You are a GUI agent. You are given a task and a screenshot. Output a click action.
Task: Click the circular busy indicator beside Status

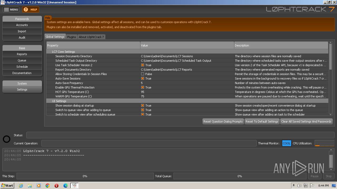pos(7,139)
